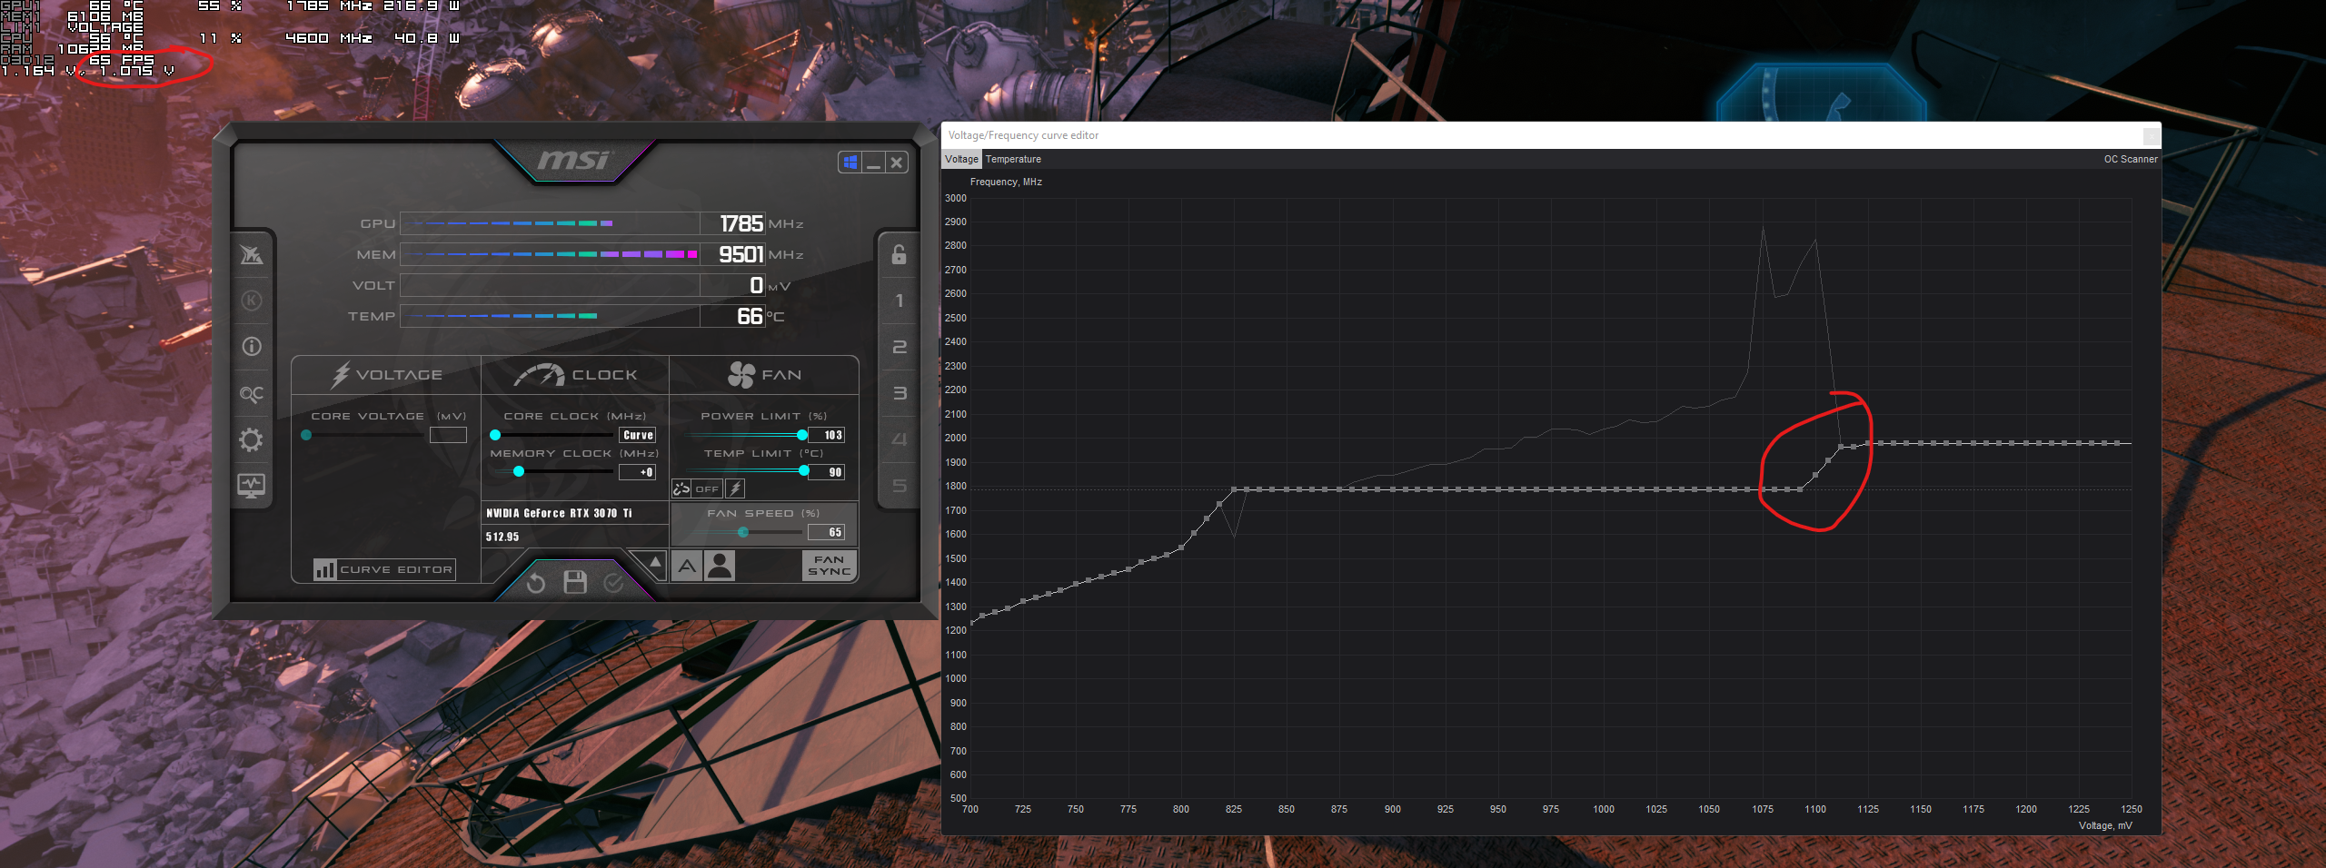Minimize the MSI Afterburner window
This screenshot has height=868, width=2326.
tap(873, 163)
